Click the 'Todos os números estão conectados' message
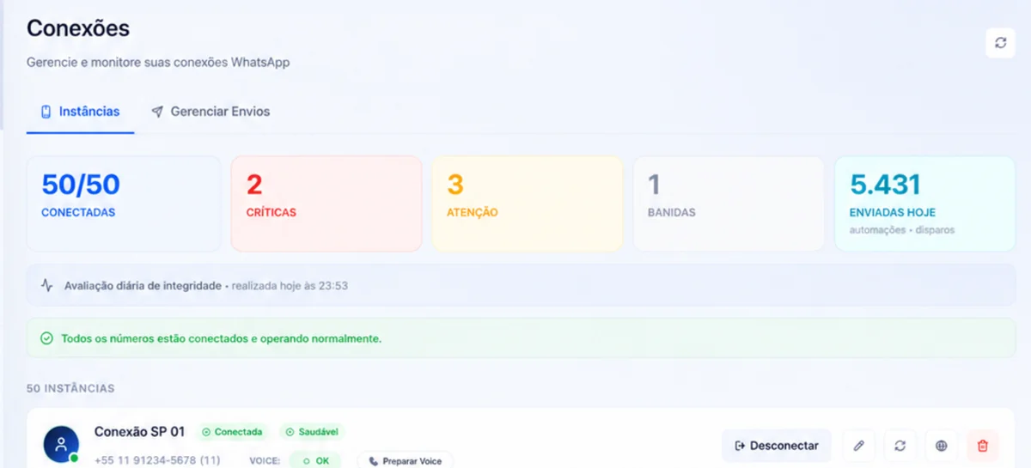1031x468 pixels. [x=221, y=338]
